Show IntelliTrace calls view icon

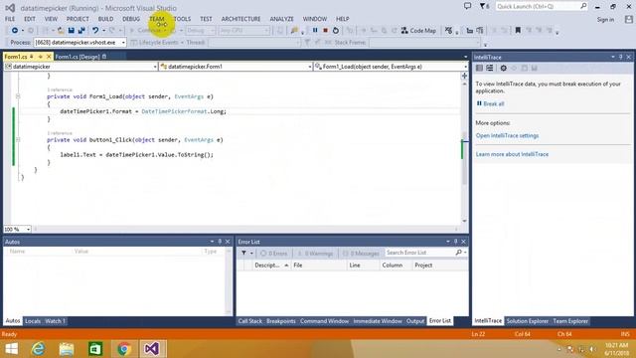(x=490, y=69)
